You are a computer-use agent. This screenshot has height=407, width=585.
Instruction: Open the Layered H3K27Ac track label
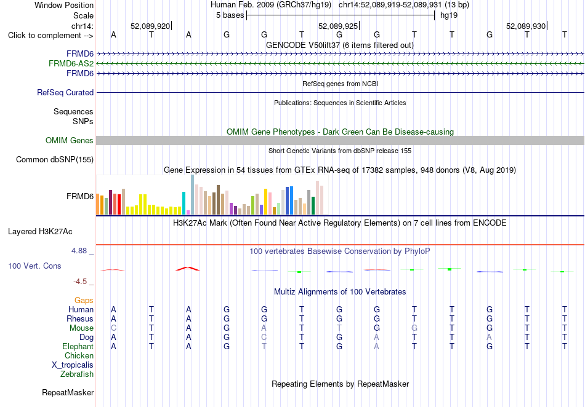point(40,232)
